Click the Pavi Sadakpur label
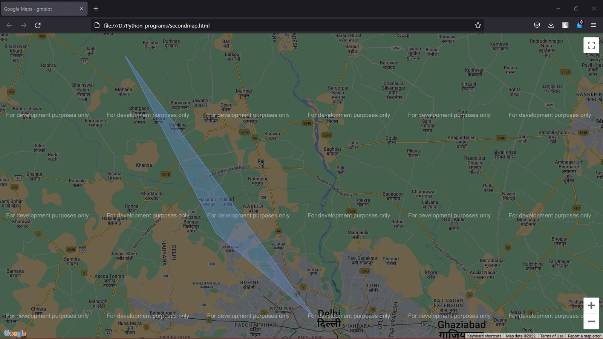603x339 pixels. (x=362, y=260)
